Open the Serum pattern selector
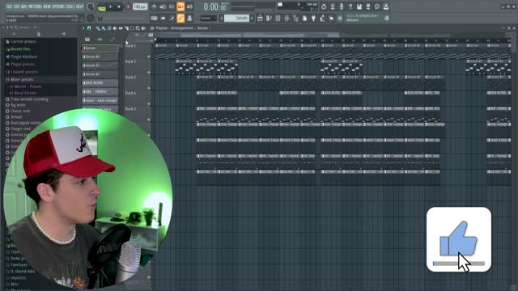The height and width of the screenshot is (291, 518). pyautogui.click(x=236, y=18)
